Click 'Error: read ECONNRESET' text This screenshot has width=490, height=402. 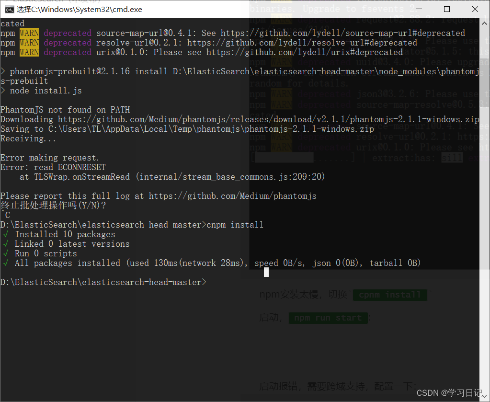point(53,167)
